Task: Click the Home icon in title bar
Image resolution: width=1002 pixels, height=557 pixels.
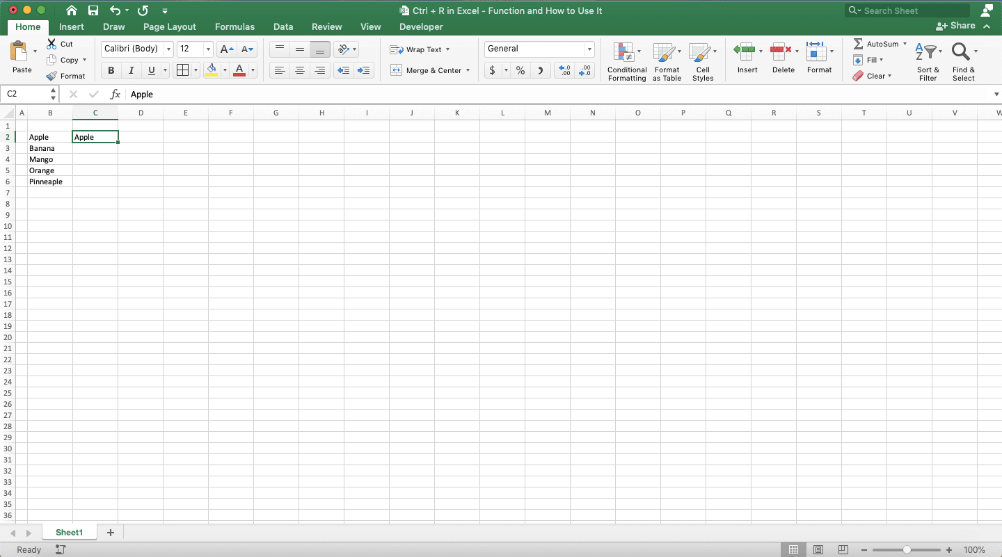Action: 71,10
